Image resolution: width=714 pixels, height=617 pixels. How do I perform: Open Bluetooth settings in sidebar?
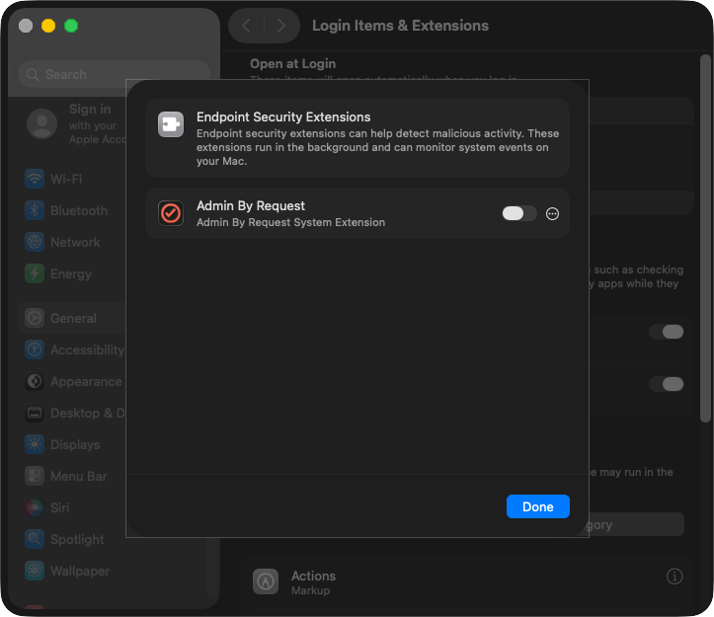pyautogui.click(x=78, y=210)
